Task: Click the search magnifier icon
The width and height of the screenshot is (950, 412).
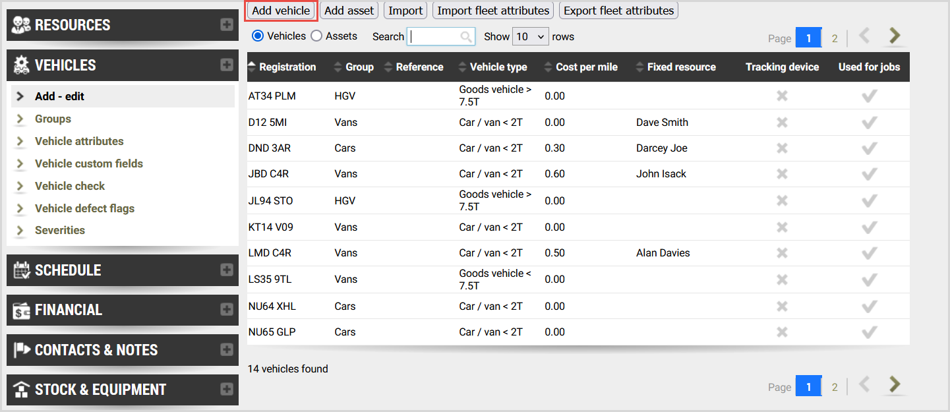Action: tap(466, 36)
